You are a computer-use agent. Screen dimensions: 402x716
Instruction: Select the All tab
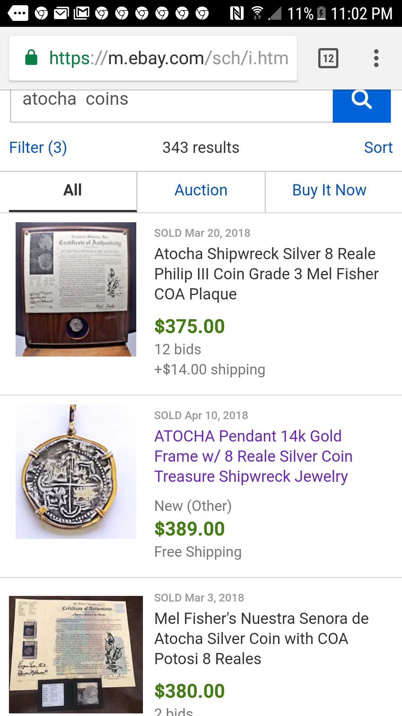point(73,191)
